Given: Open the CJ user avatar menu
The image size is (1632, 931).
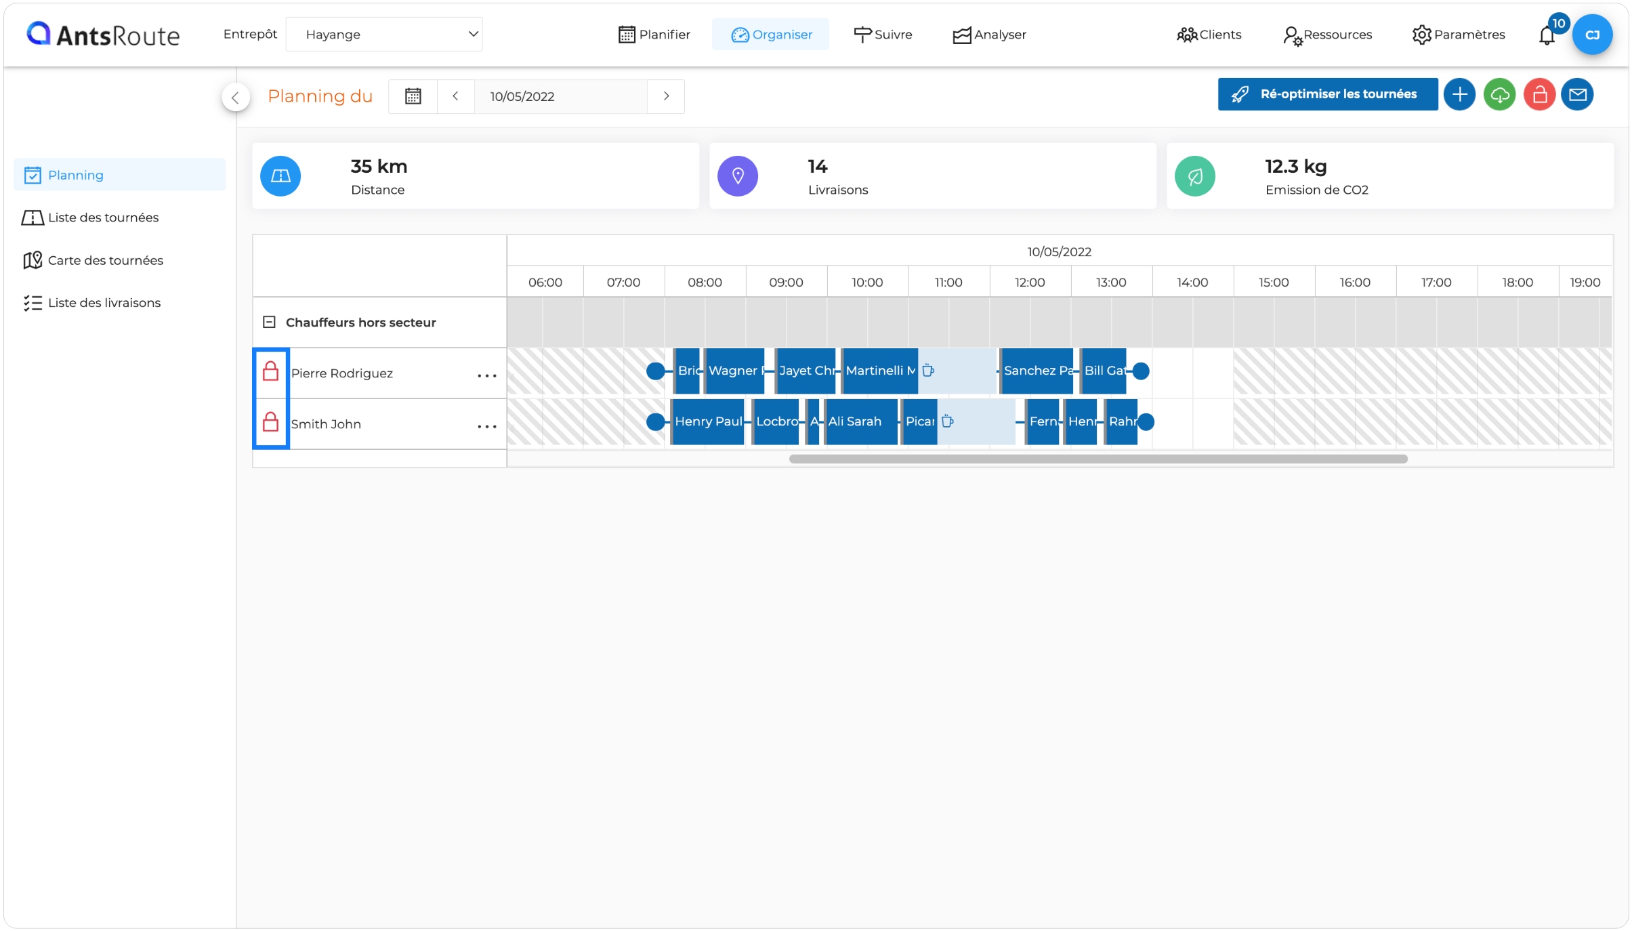Looking at the screenshot, I should coord(1592,35).
